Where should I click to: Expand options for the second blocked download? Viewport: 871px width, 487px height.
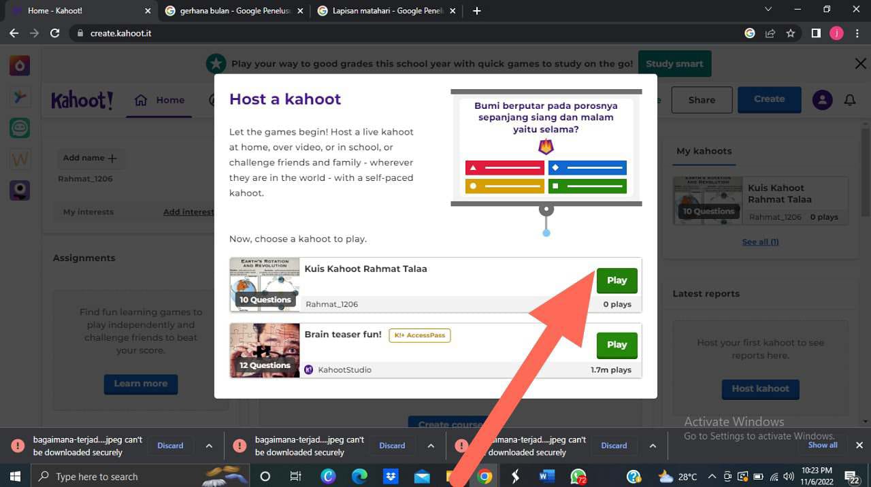431,446
